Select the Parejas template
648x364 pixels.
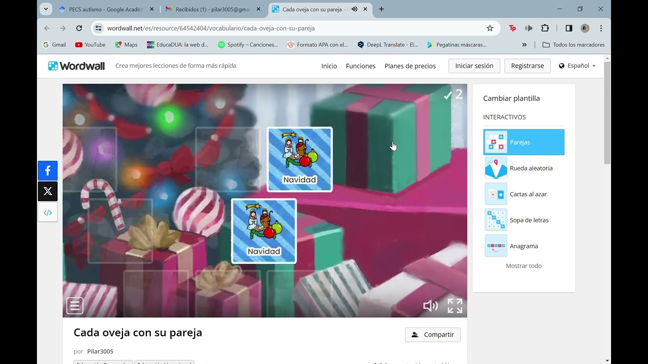tap(524, 142)
